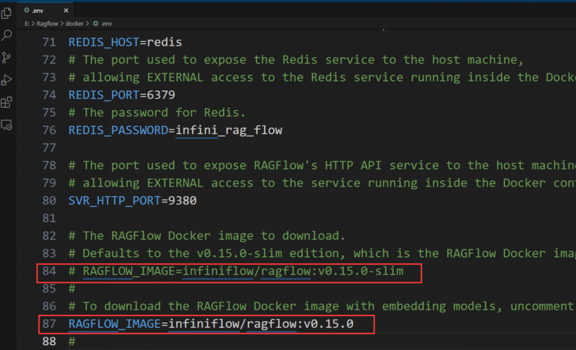
Task: Click the .env breadcrumb file name
Action: [x=106, y=24]
